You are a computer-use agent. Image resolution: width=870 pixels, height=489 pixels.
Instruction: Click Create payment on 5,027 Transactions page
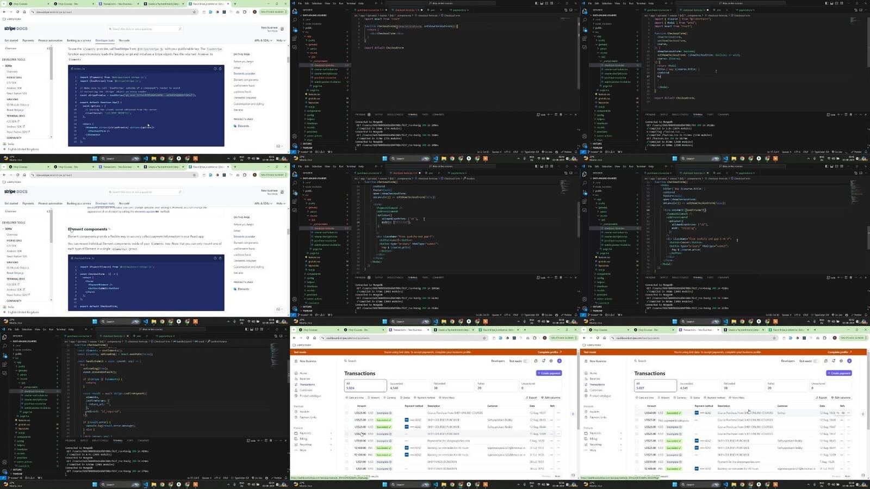tap(839, 373)
